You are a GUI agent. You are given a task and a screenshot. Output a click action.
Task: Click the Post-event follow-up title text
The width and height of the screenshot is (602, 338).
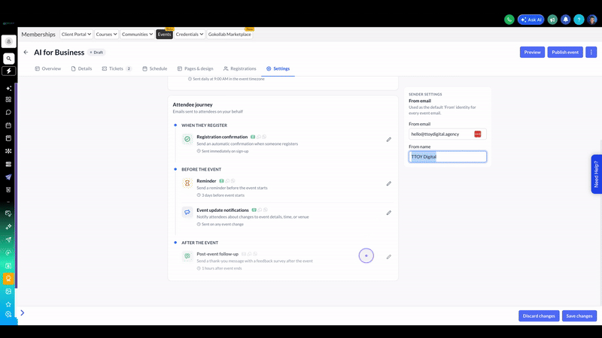[217, 254]
